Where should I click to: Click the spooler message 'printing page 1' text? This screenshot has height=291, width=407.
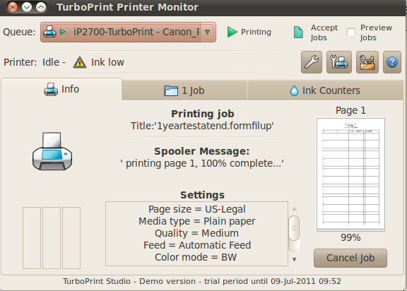point(202,163)
